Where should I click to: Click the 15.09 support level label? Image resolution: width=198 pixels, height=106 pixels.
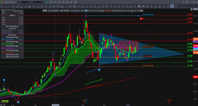[190, 56]
